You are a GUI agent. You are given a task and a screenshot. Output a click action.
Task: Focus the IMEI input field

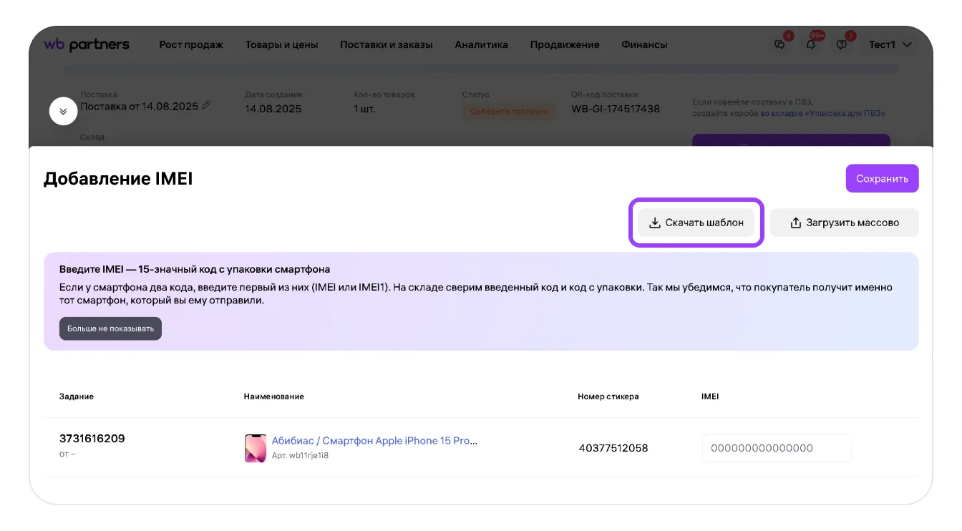coord(776,448)
